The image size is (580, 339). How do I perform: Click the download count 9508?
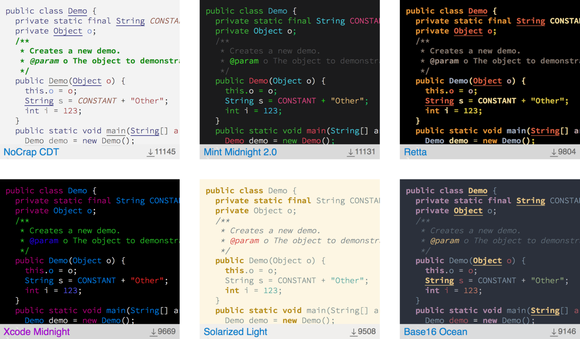coord(367,332)
